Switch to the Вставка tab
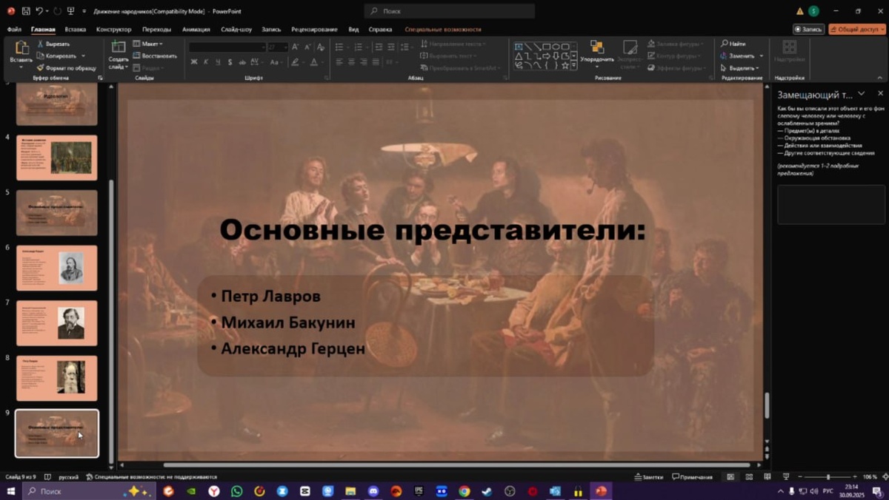The width and height of the screenshot is (889, 500). [75, 30]
